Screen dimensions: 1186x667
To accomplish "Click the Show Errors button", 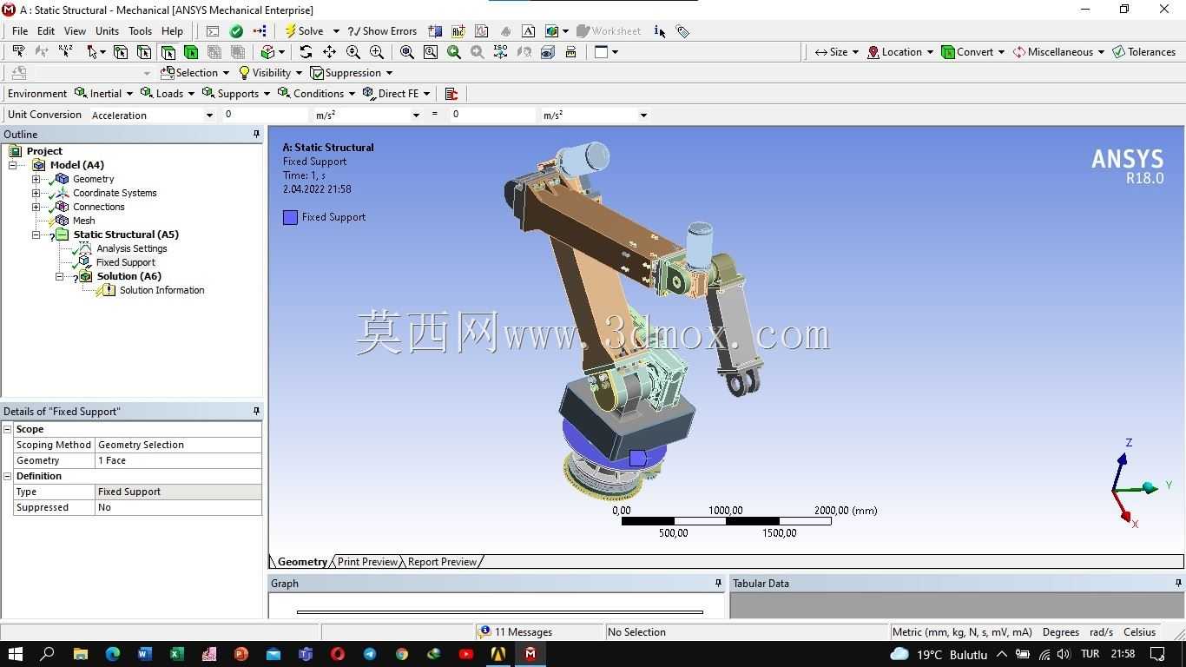I will tap(382, 31).
